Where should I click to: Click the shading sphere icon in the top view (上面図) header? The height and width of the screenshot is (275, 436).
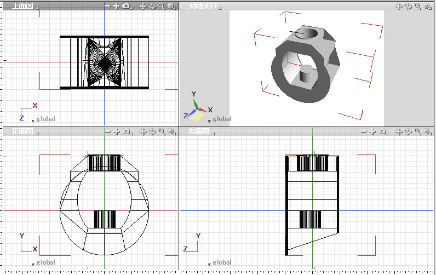coord(171,6)
